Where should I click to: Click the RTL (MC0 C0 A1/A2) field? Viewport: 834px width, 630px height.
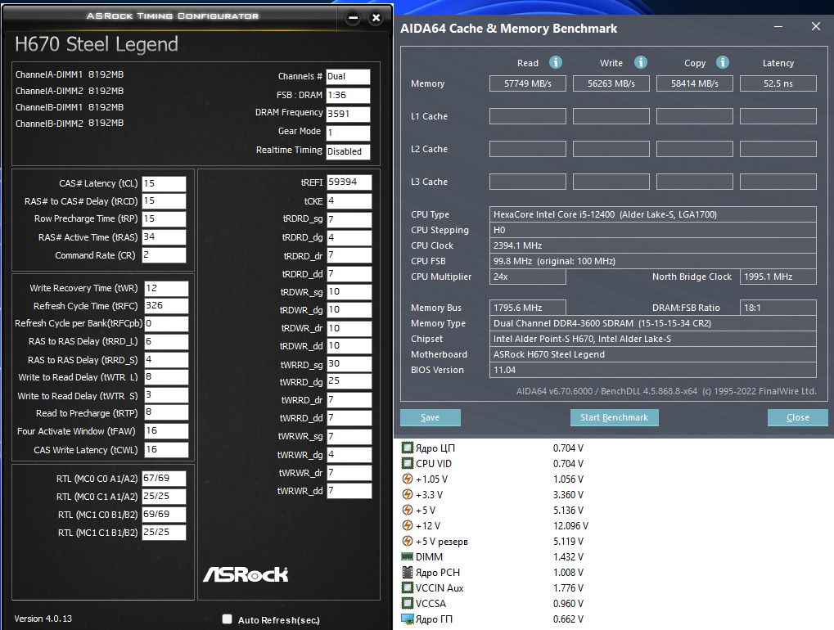click(x=165, y=479)
